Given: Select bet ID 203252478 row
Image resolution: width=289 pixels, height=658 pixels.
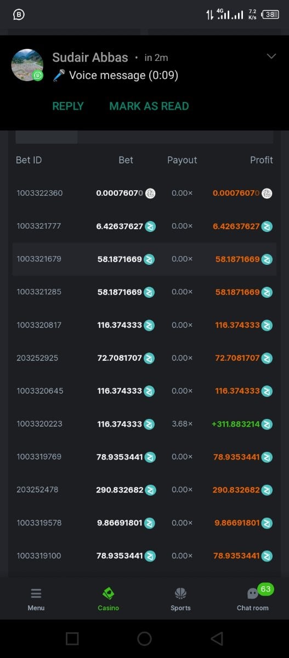Looking at the screenshot, I should 144,490.
